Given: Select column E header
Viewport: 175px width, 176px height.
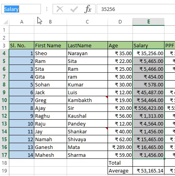Looking at the screenshot, I should [148, 22].
